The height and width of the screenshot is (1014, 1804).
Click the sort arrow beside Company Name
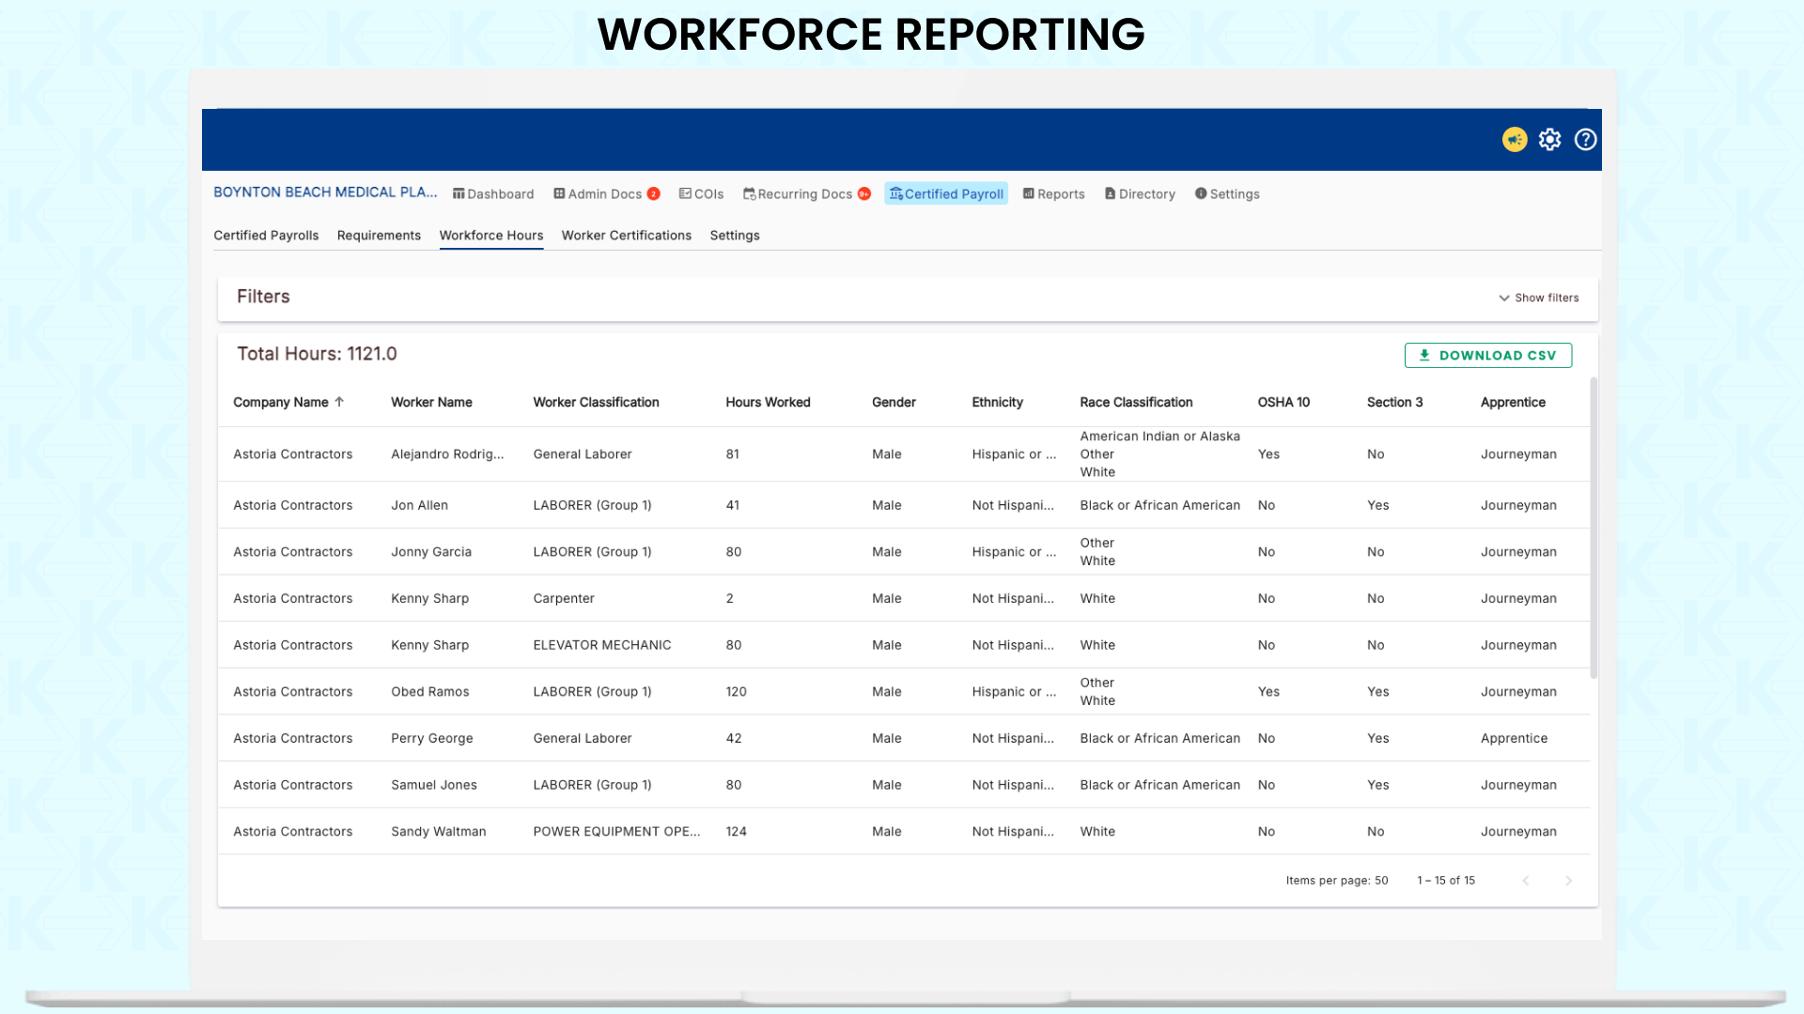[339, 402]
